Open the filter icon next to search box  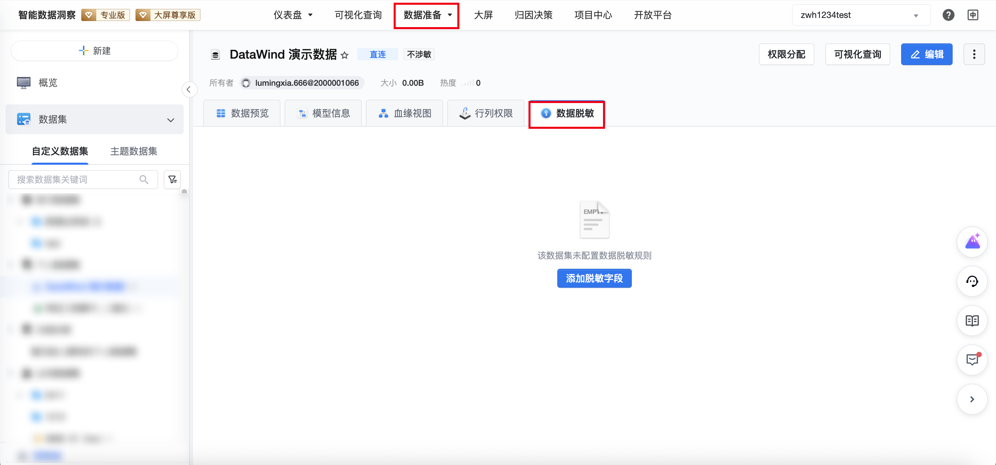tap(172, 180)
